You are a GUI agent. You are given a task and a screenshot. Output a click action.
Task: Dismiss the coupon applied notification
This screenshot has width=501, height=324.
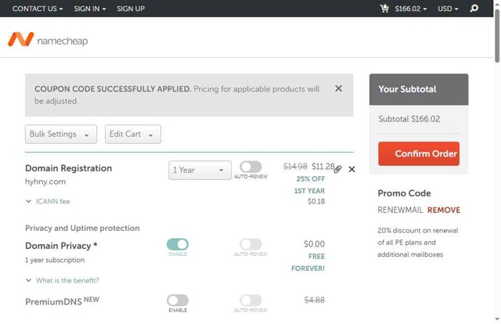click(x=338, y=88)
